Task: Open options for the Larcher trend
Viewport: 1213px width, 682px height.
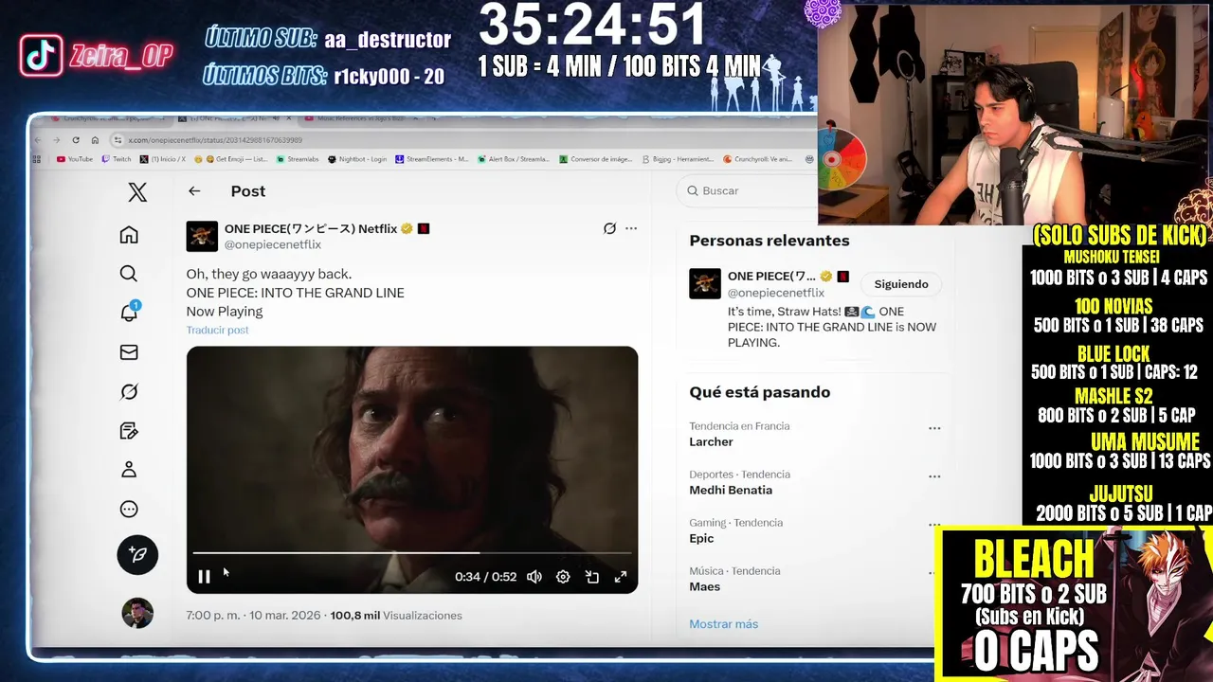Action: point(934,428)
